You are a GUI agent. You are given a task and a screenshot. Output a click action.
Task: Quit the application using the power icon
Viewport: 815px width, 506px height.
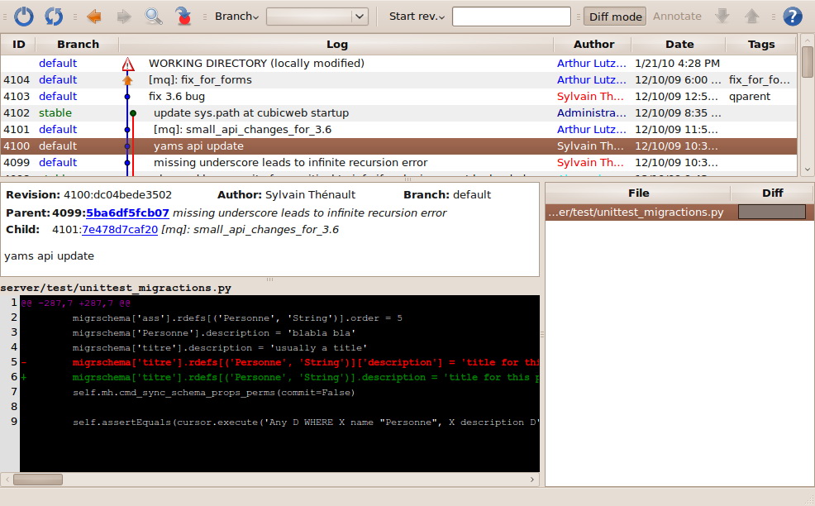pyautogui.click(x=23, y=16)
